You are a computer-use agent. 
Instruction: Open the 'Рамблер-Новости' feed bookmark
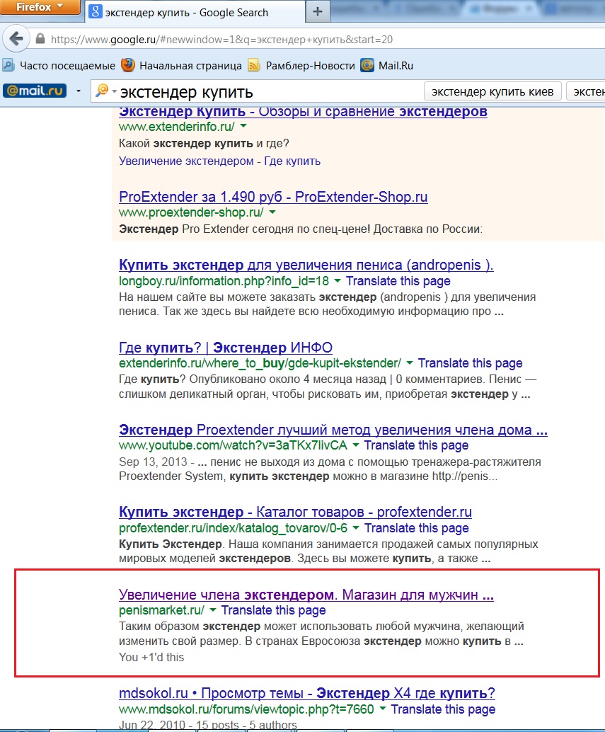(301, 65)
